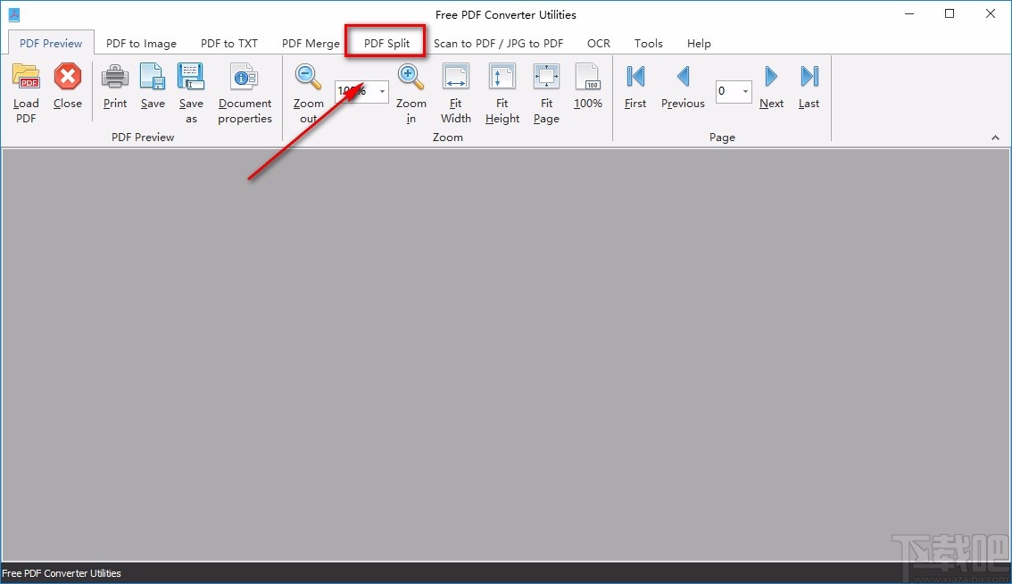Screen dimensions: 1012x584
Task: Click the Save icon
Action: [153, 77]
